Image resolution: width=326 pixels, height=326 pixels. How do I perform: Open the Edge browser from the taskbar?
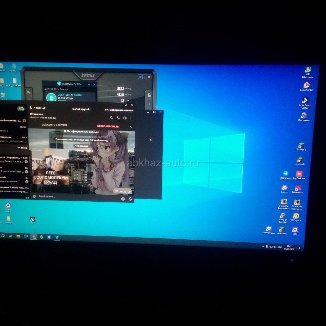(26, 236)
